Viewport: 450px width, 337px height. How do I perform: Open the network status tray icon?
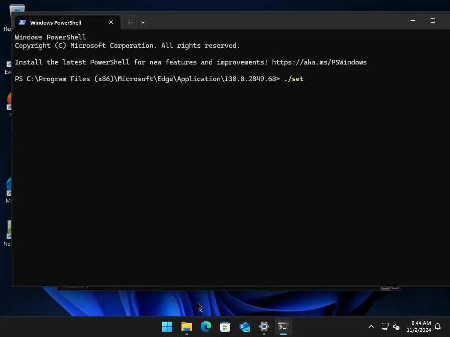pyautogui.click(x=385, y=326)
